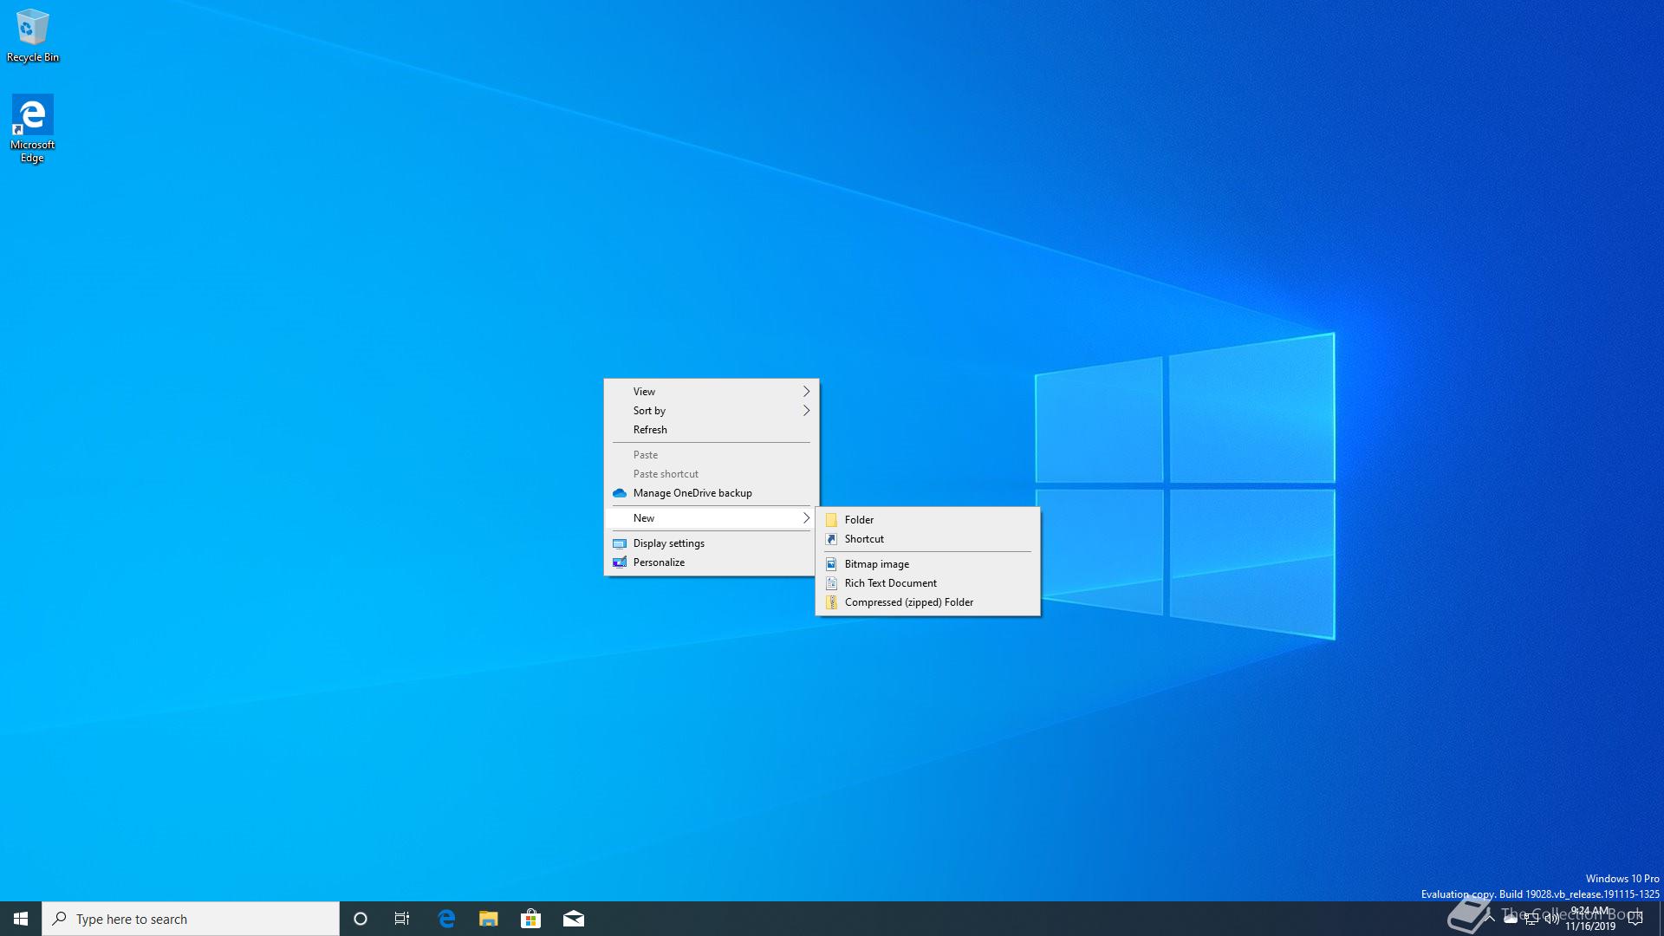
Task: Choose Personalize in the context menu
Action: [659, 562]
